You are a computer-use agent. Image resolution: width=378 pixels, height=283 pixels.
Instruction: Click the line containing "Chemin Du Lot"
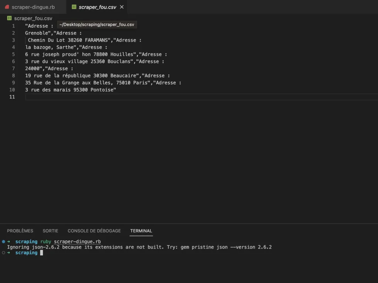(85, 40)
